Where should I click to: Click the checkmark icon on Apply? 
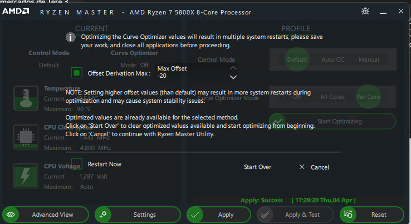pos(195,215)
